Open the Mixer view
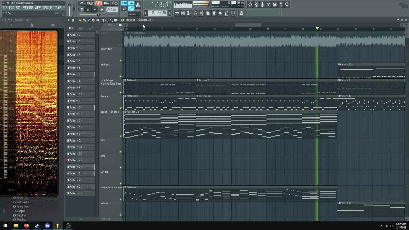Image resolution: width=409 pixels, height=230 pixels. 202,13
